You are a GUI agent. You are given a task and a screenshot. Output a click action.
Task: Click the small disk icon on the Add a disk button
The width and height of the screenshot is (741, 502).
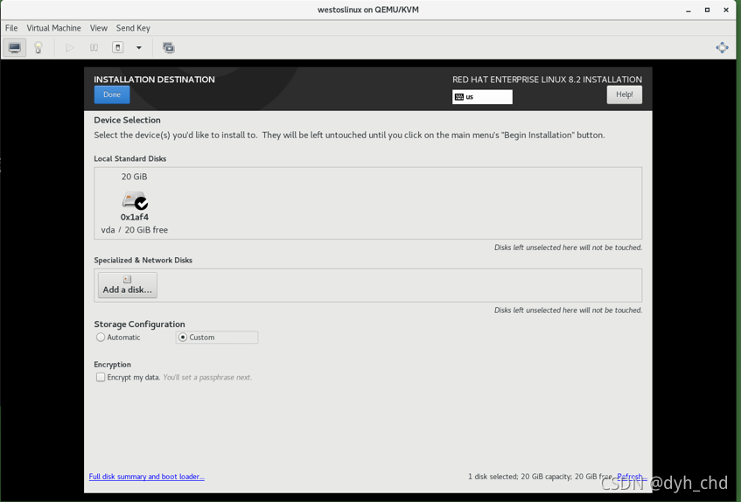point(127,280)
